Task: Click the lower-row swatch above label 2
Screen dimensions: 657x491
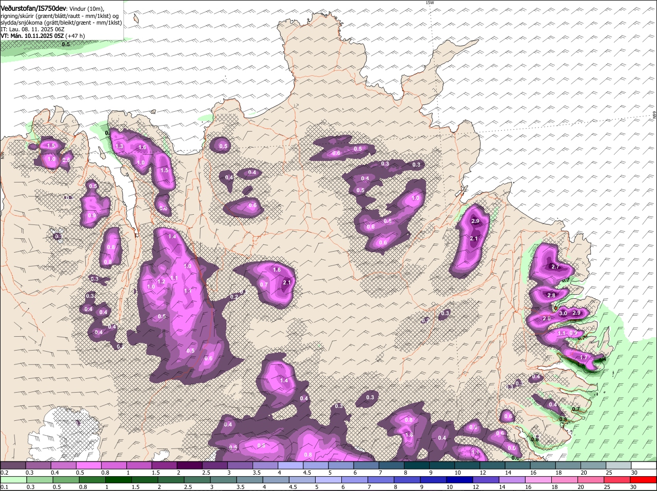Action: click(170, 480)
